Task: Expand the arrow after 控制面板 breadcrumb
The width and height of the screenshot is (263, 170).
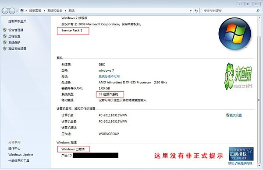Action: [x=44, y=10]
